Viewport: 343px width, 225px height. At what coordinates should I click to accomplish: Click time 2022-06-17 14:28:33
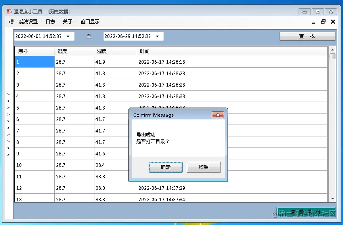[x=162, y=96]
